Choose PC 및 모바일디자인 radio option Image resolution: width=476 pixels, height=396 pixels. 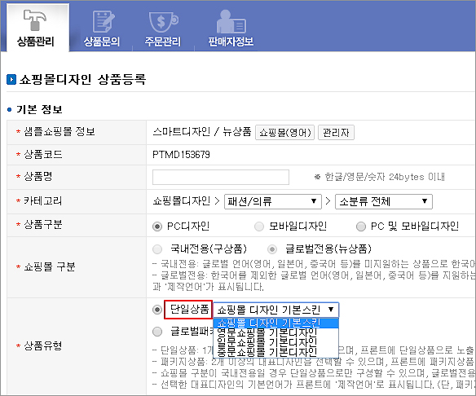(x=360, y=227)
